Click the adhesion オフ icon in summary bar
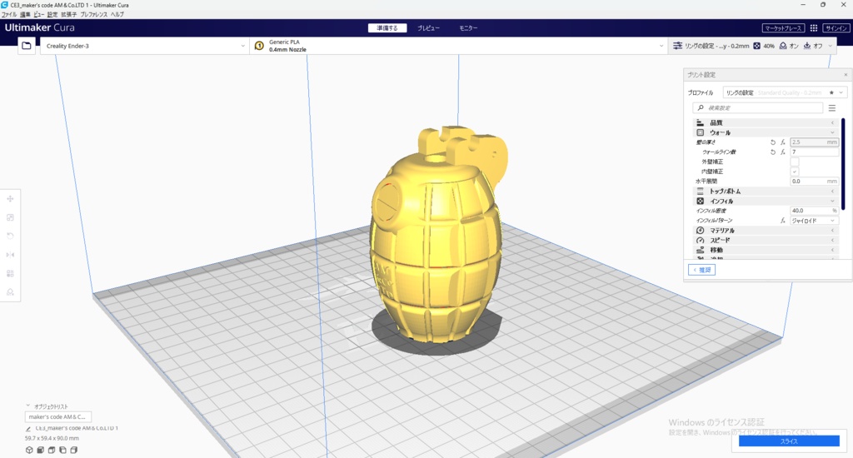Viewport: 853px width, 458px height. tap(806, 47)
